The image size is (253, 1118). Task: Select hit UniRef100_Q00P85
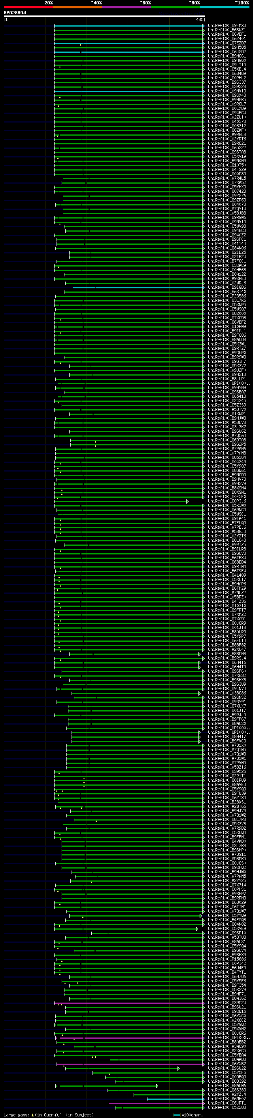coord(227,174)
